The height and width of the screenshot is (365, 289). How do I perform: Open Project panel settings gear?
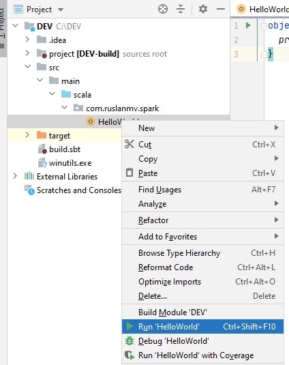(x=202, y=10)
